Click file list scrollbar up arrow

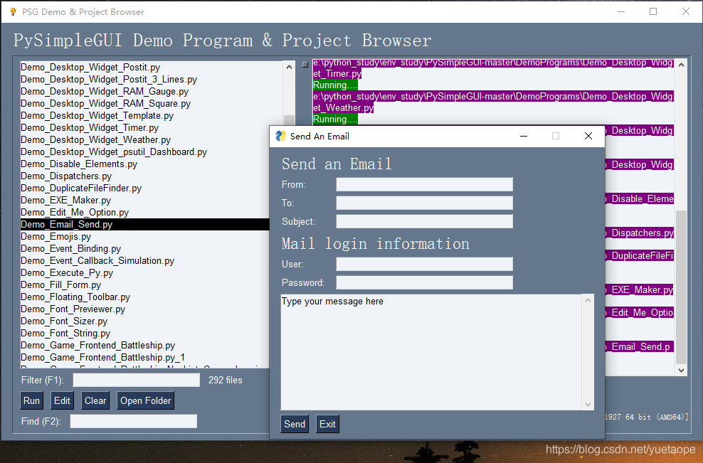coord(289,67)
